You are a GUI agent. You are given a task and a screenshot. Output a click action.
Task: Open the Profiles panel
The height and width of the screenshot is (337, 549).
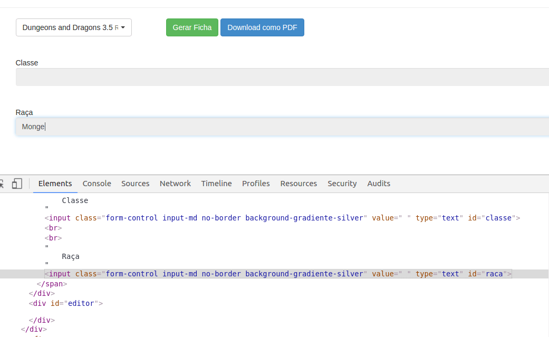point(256,184)
